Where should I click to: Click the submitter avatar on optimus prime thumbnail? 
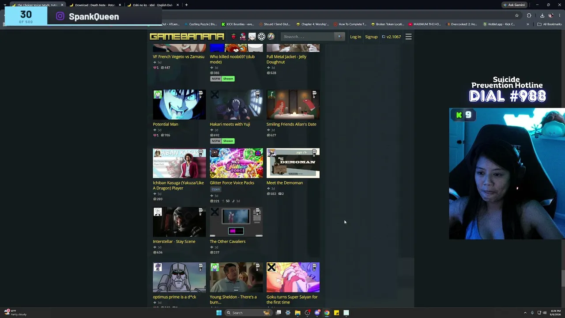pyautogui.click(x=158, y=267)
